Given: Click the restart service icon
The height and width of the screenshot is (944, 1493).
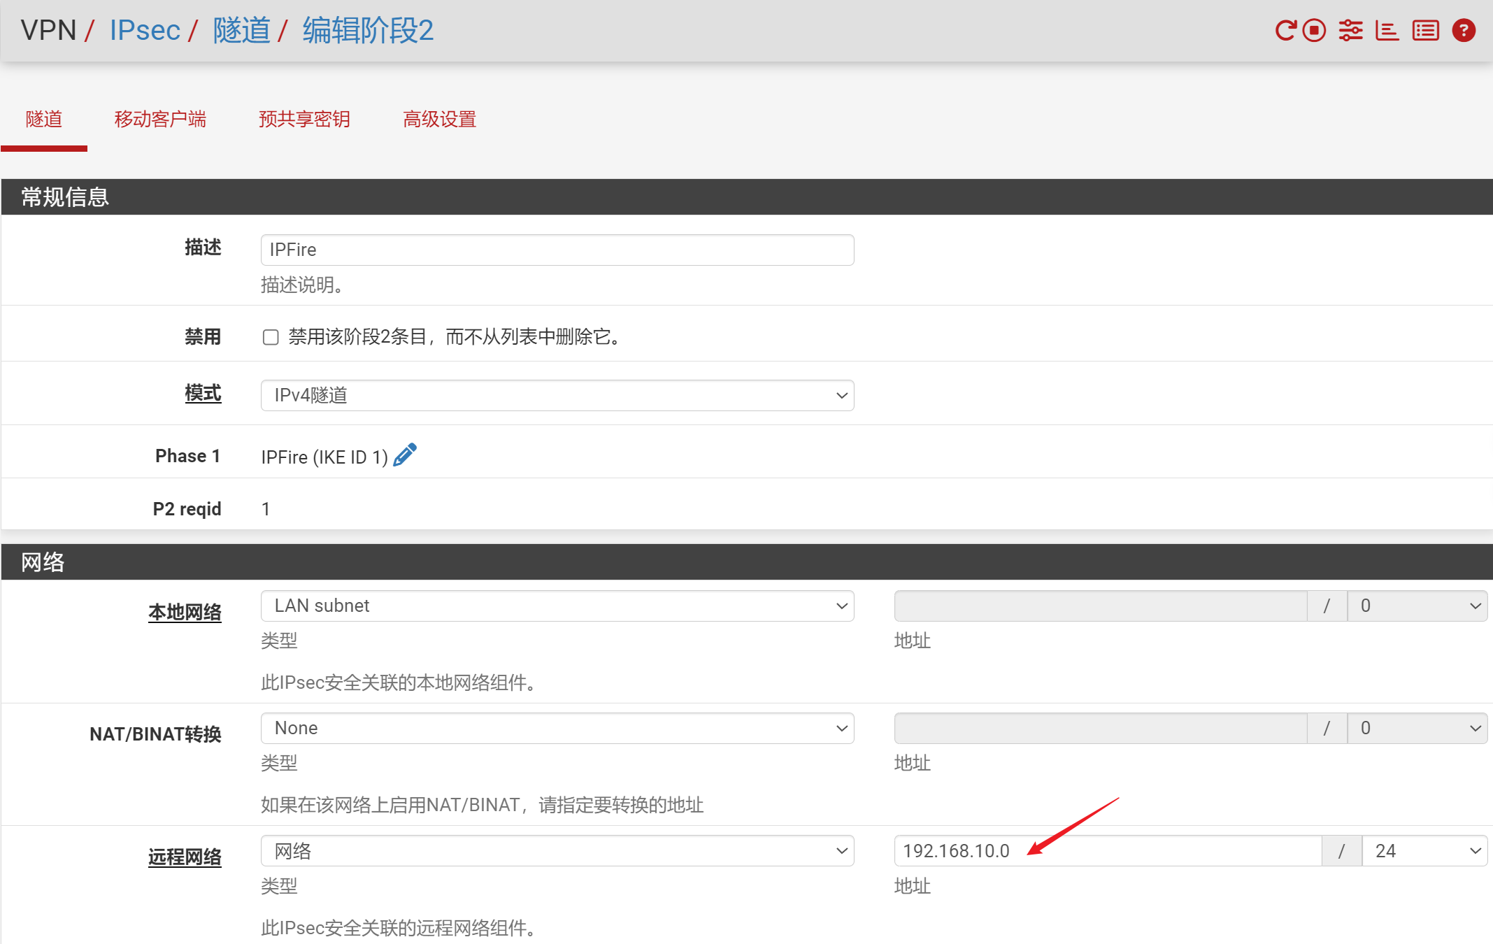Looking at the screenshot, I should [x=1285, y=31].
